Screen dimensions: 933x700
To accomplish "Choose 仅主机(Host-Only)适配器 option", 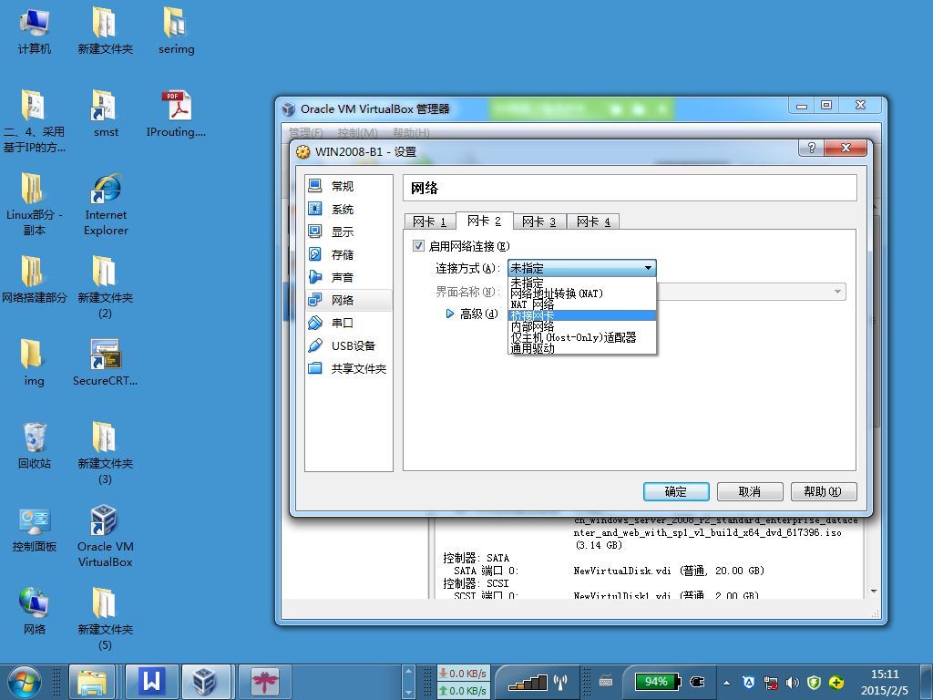I will [582, 337].
